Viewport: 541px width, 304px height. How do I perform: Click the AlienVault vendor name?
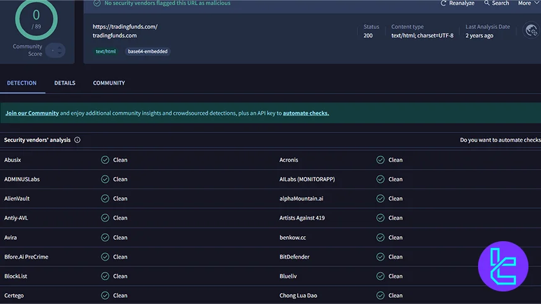click(17, 198)
